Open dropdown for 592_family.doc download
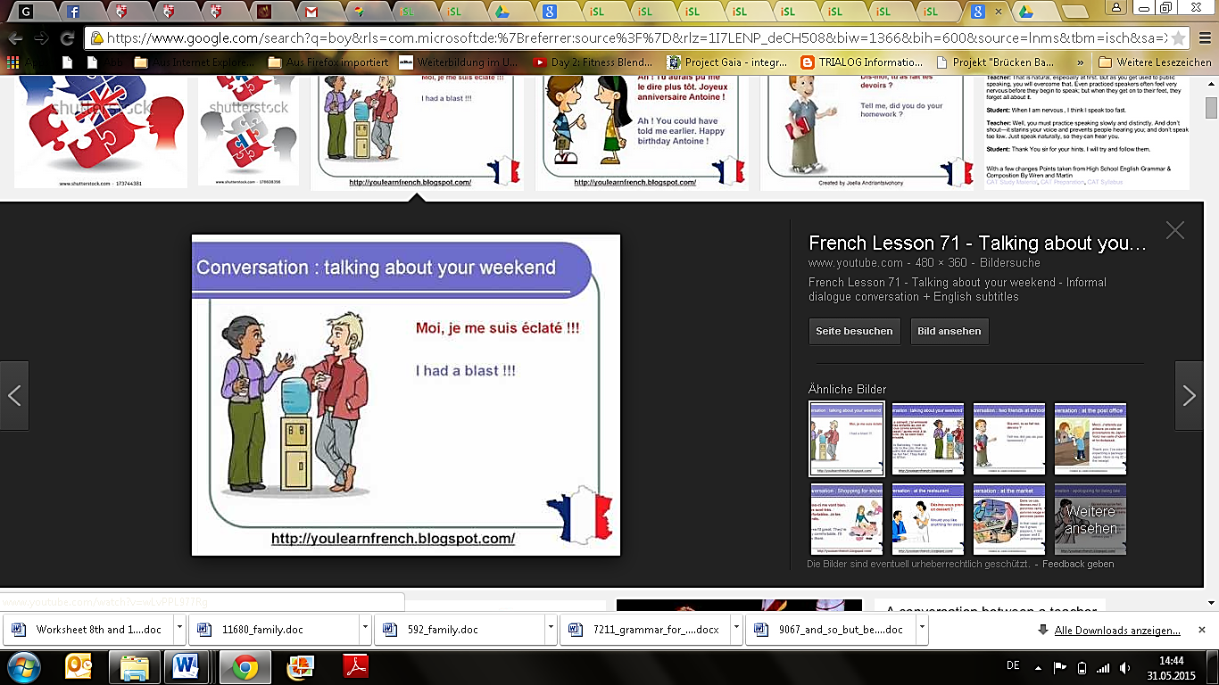1219x685 pixels. [551, 629]
